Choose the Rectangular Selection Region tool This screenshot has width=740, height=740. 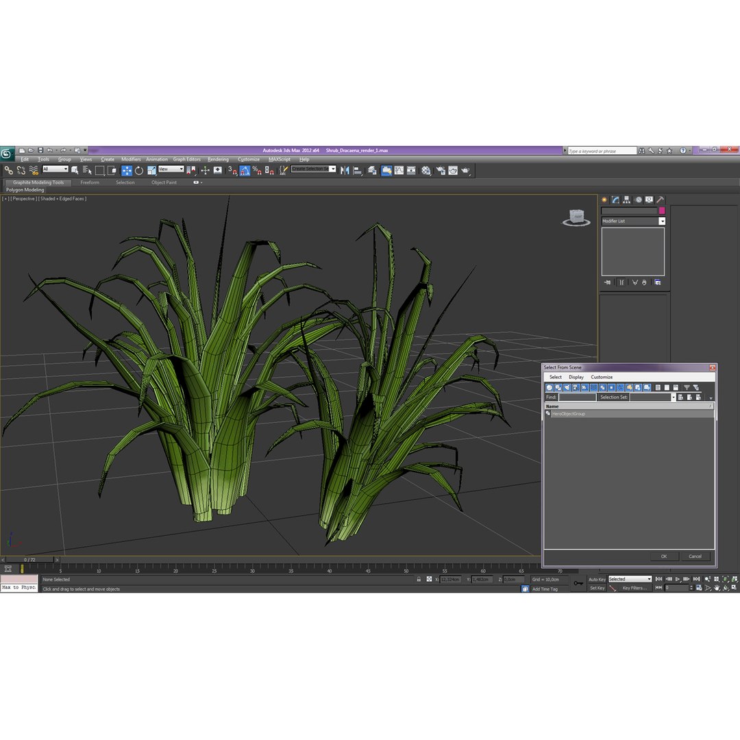click(99, 171)
